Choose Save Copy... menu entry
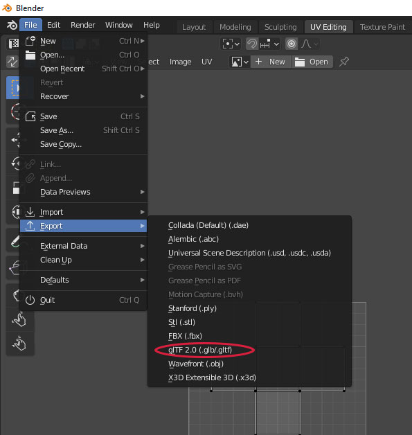This screenshot has height=435, width=412. 84,144
